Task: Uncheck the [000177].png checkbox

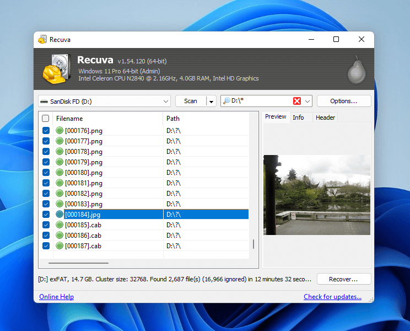Action: [x=46, y=141]
